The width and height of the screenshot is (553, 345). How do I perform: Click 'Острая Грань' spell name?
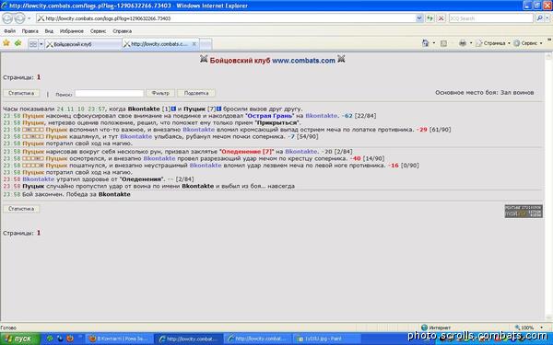pos(270,116)
